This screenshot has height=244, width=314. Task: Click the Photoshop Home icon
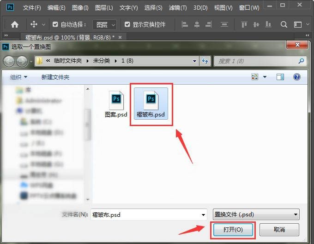click(15, 24)
